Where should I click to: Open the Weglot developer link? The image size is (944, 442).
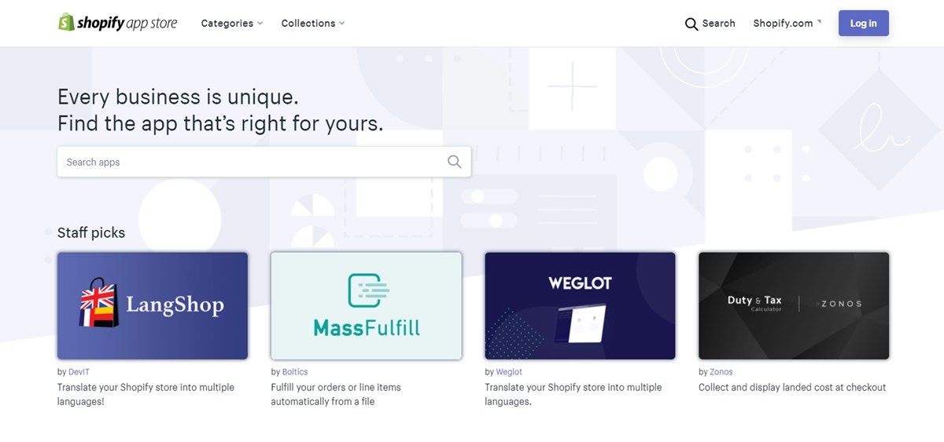click(x=509, y=372)
